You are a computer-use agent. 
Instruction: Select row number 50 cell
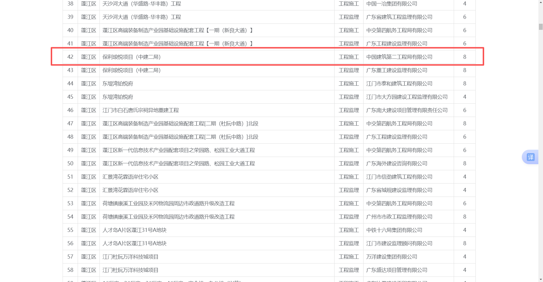[70, 164]
